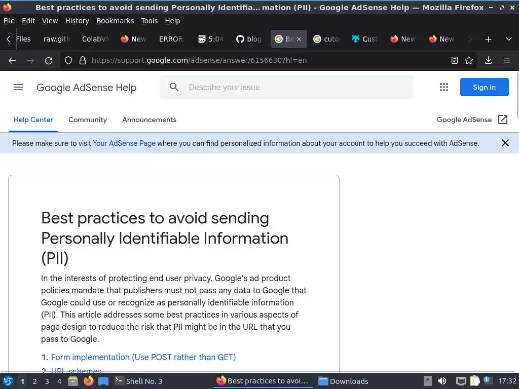Open the Help menu

click(172, 21)
